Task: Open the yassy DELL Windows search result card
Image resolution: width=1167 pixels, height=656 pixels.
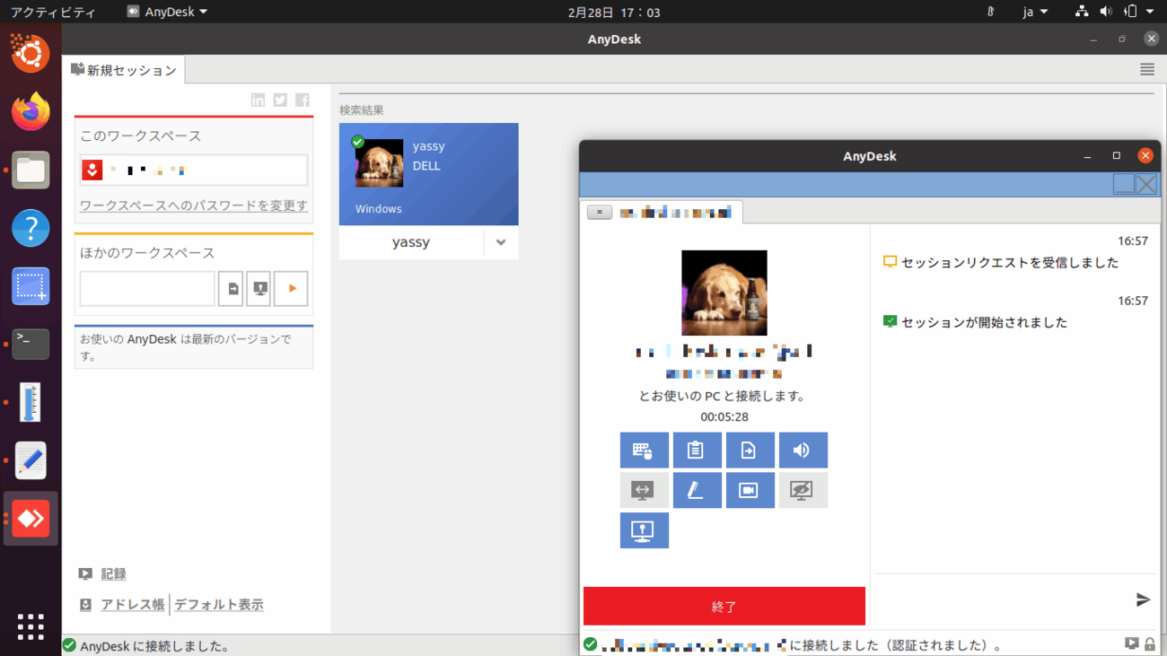Action: pyautogui.click(x=429, y=174)
